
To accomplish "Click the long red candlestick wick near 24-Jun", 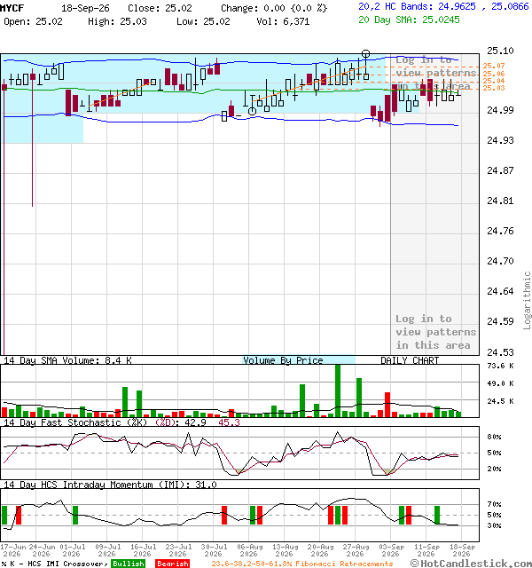I will (33, 138).
